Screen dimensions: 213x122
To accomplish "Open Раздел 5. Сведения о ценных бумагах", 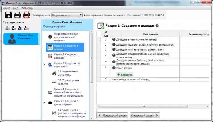I will (66, 103).
